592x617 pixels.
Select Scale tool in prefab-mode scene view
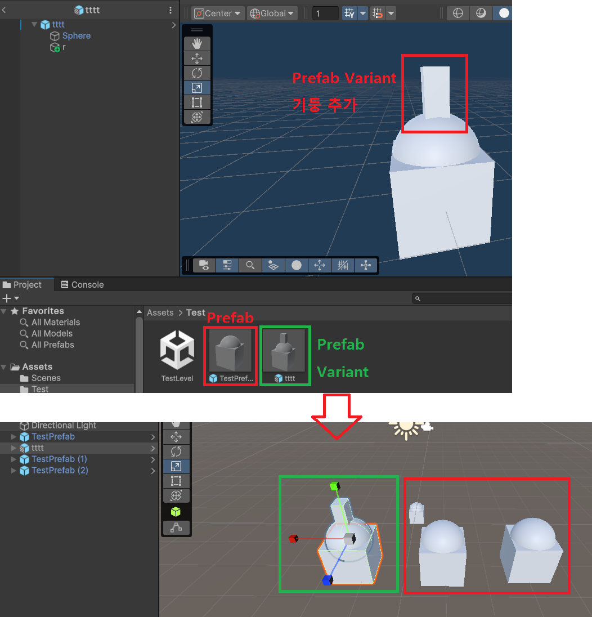[x=197, y=88]
